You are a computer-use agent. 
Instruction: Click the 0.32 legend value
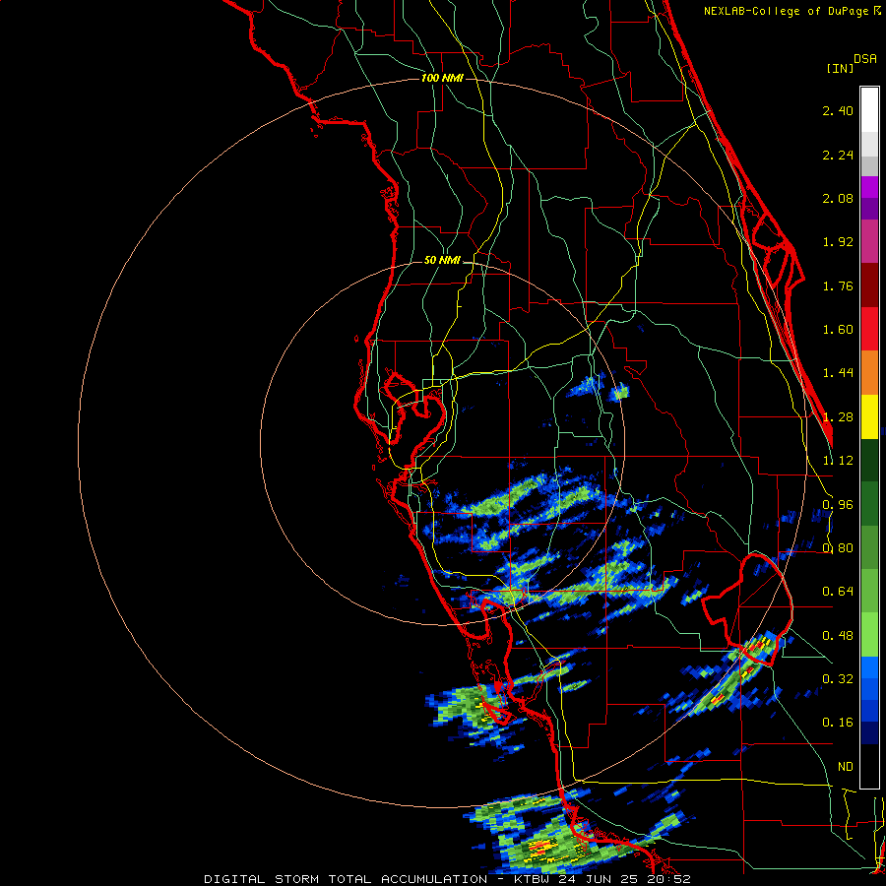click(838, 678)
